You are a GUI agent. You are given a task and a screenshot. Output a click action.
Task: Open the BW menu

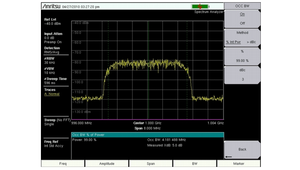pyautogui.click(x=195, y=164)
